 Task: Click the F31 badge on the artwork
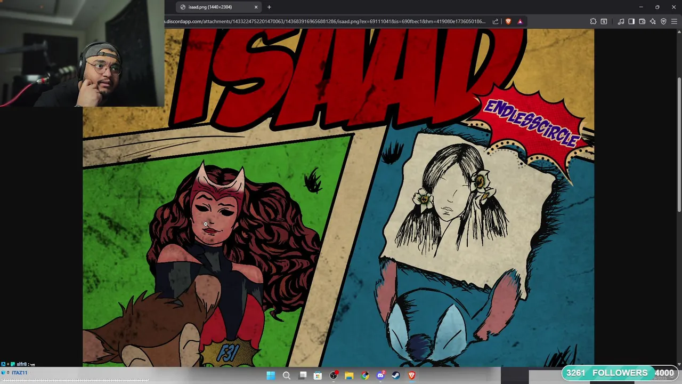coord(228,353)
